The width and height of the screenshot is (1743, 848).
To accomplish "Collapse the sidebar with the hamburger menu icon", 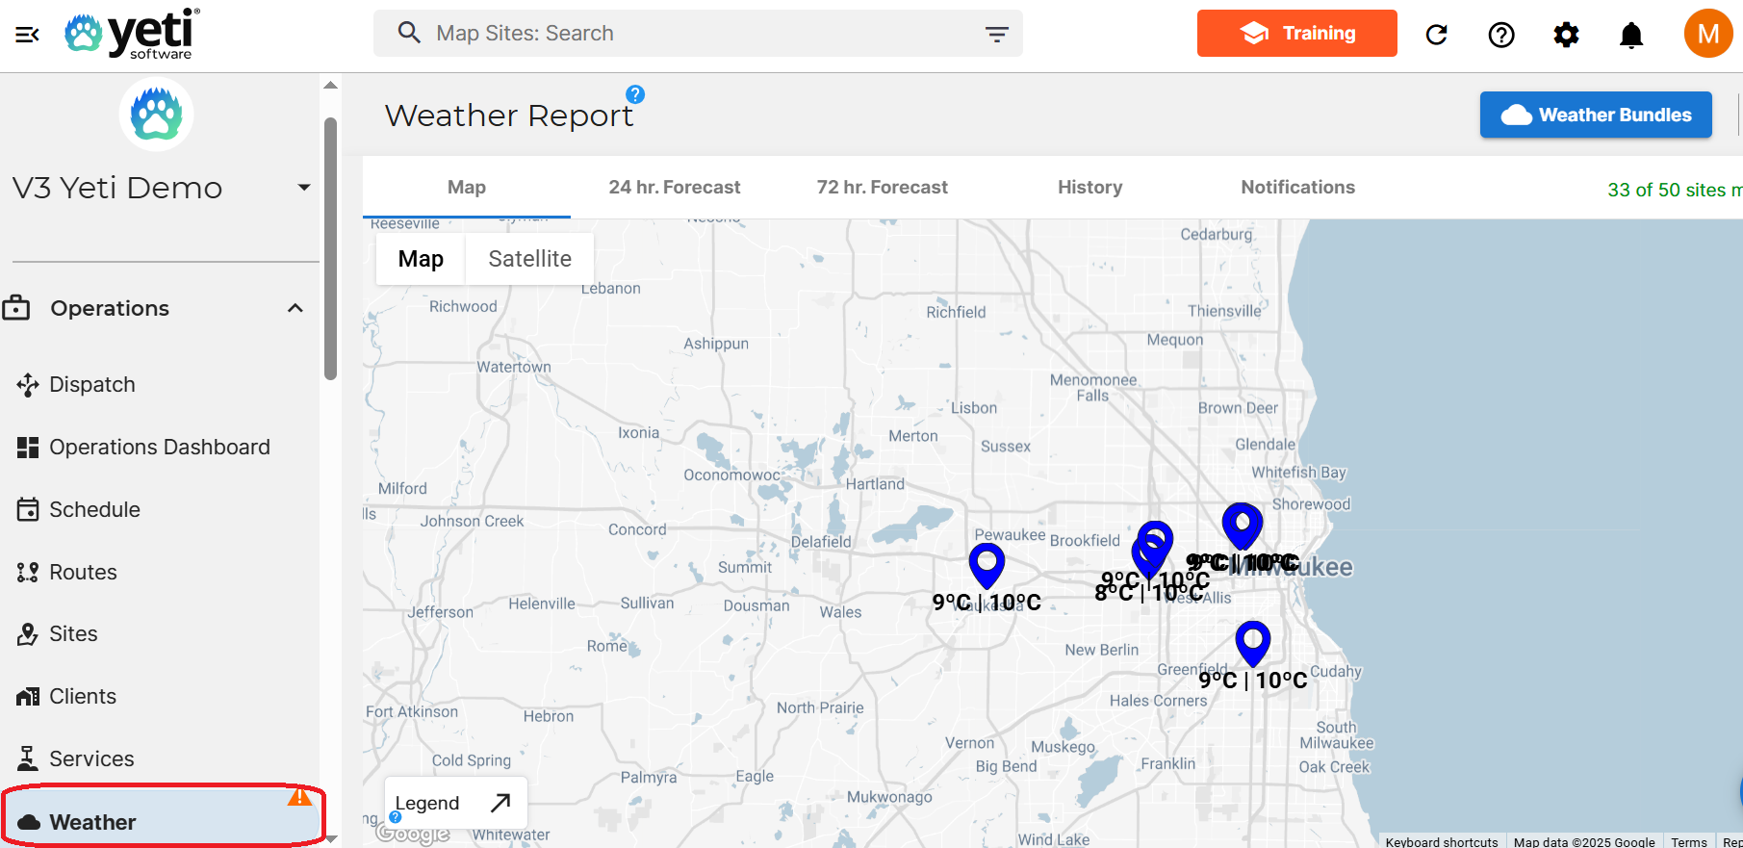I will coord(27,35).
